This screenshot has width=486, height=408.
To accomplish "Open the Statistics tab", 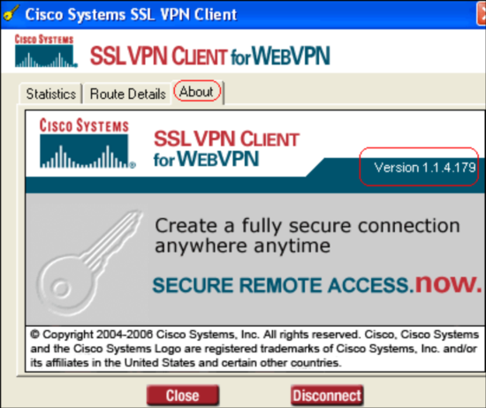I will 50,94.
